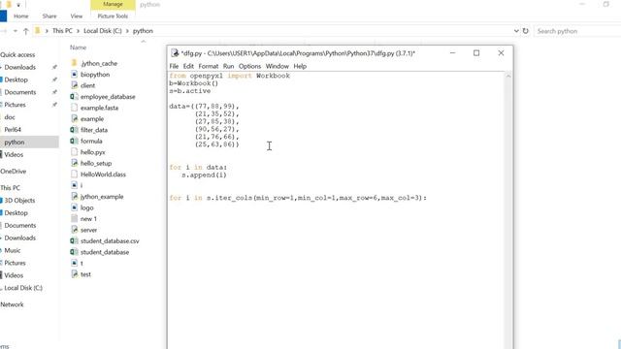The image size is (621, 349).
Task: Open Network in navigation pane
Action: 12,304
